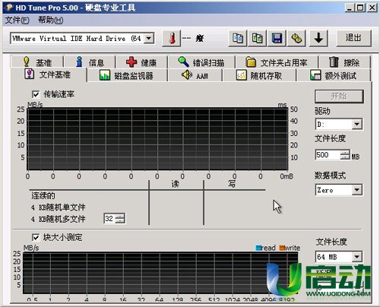Switch to the 错误扫描 tab
Viewport: 380px width, 307px height.
click(x=201, y=62)
